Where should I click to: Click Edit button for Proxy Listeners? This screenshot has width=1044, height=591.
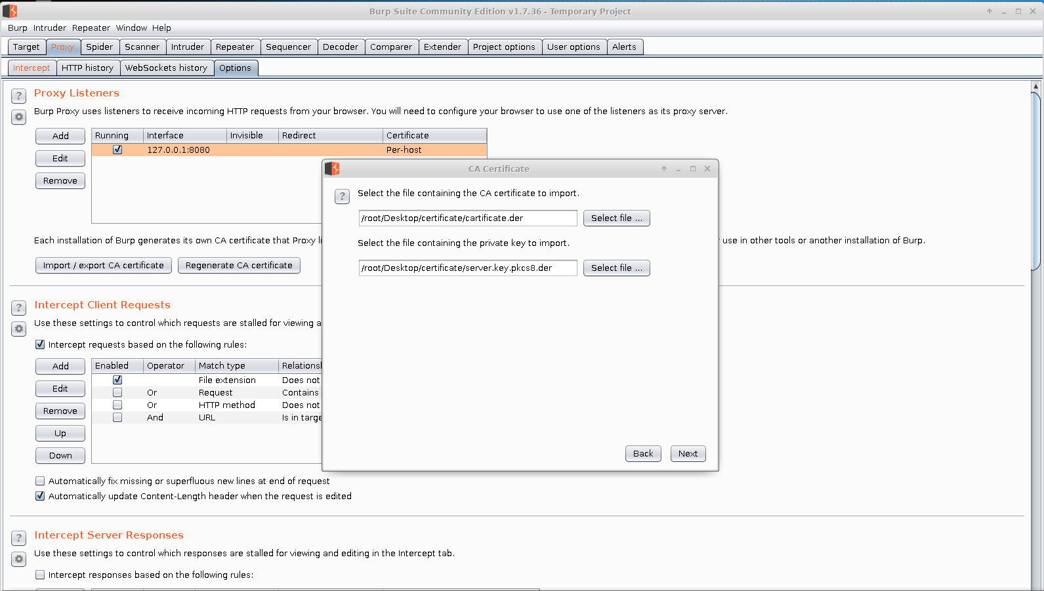pyautogui.click(x=60, y=158)
